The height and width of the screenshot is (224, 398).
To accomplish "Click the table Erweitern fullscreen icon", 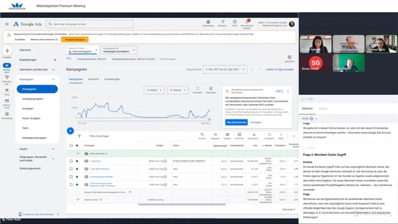I will (269, 135).
